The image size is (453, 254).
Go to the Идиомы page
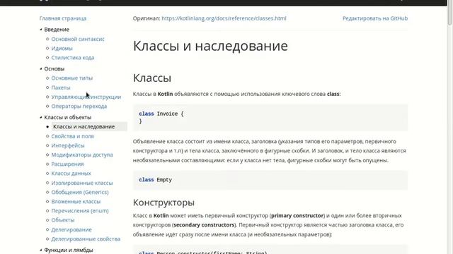tap(62, 48)
